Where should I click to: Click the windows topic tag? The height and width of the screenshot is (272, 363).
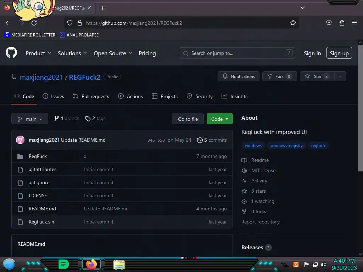coord(253,146)
